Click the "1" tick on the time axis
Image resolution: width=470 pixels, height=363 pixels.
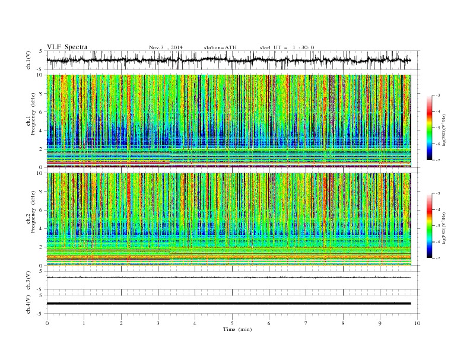(x=84, y=323)
